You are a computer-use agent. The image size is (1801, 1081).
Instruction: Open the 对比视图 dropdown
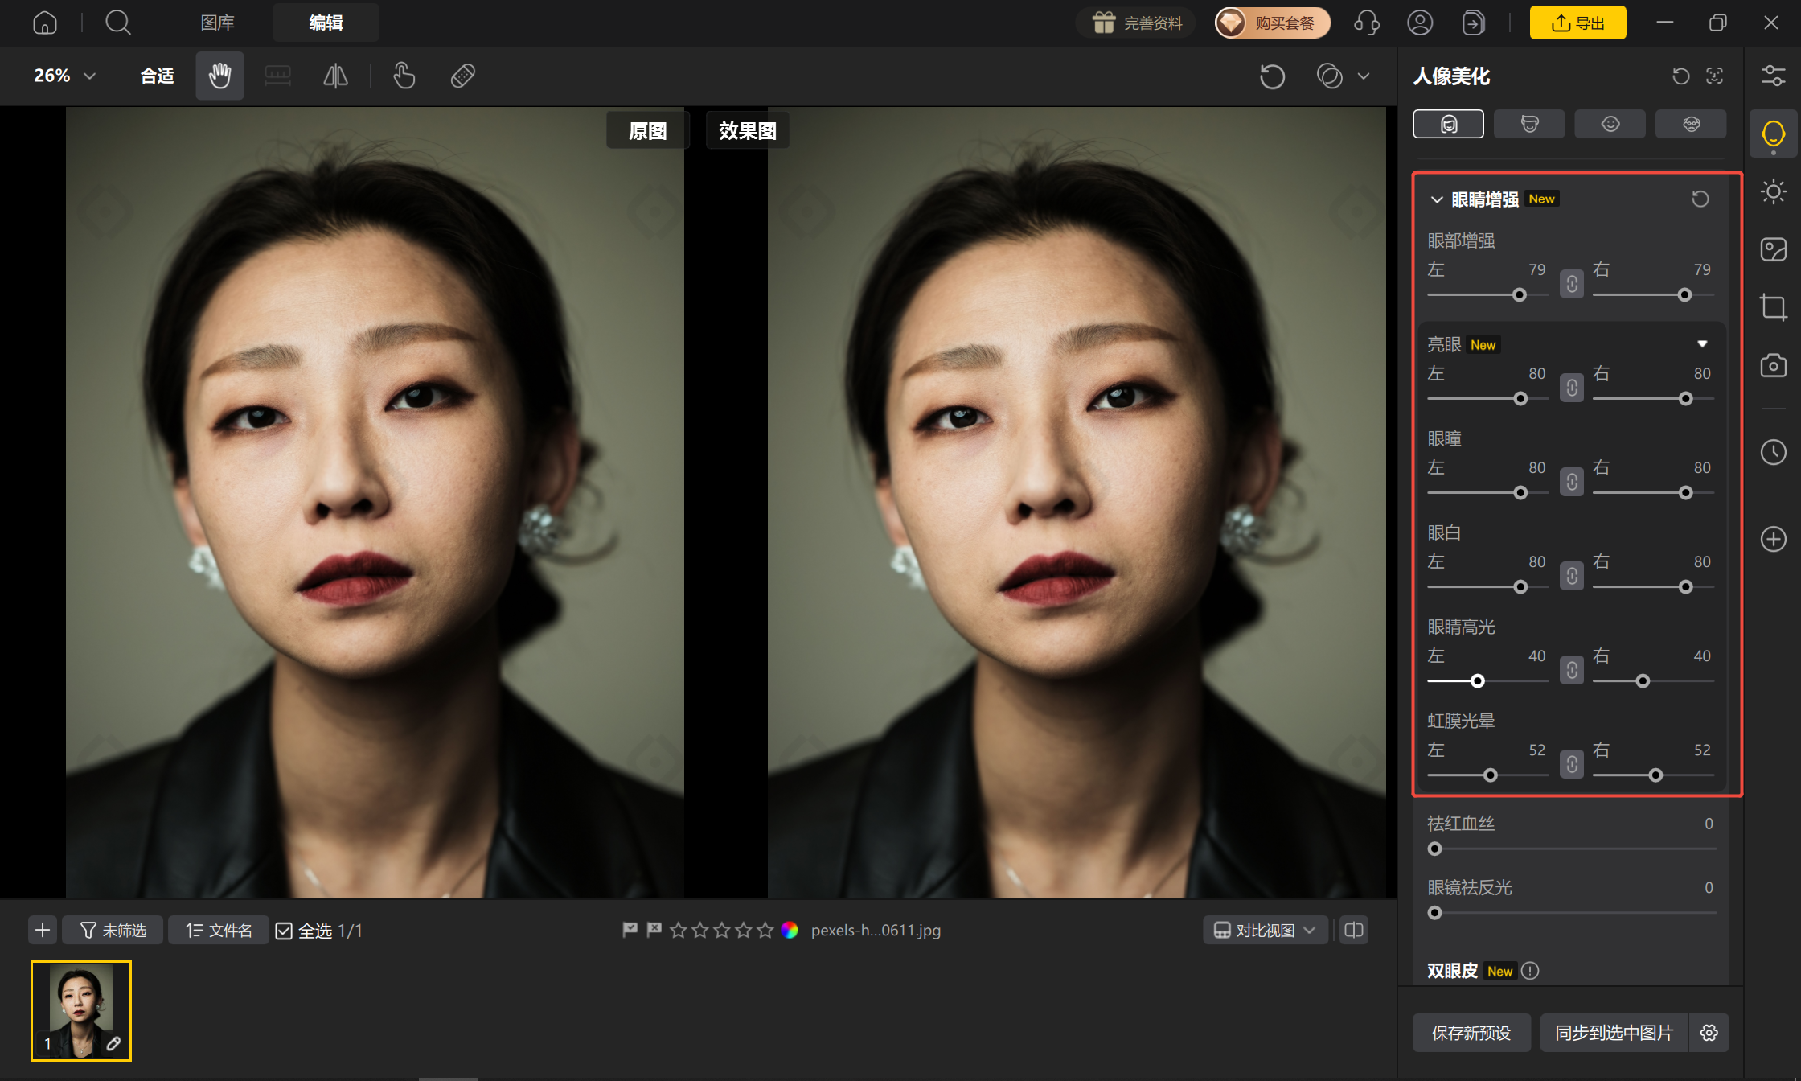[x=1265, y=931]
